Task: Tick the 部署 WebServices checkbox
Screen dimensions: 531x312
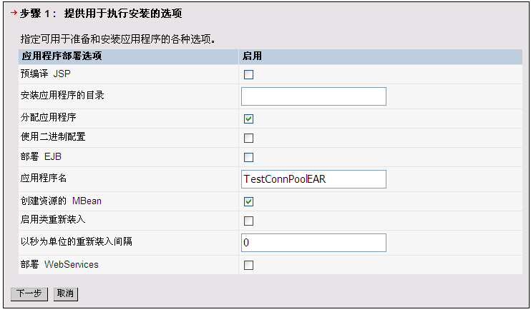Action: 249,266
